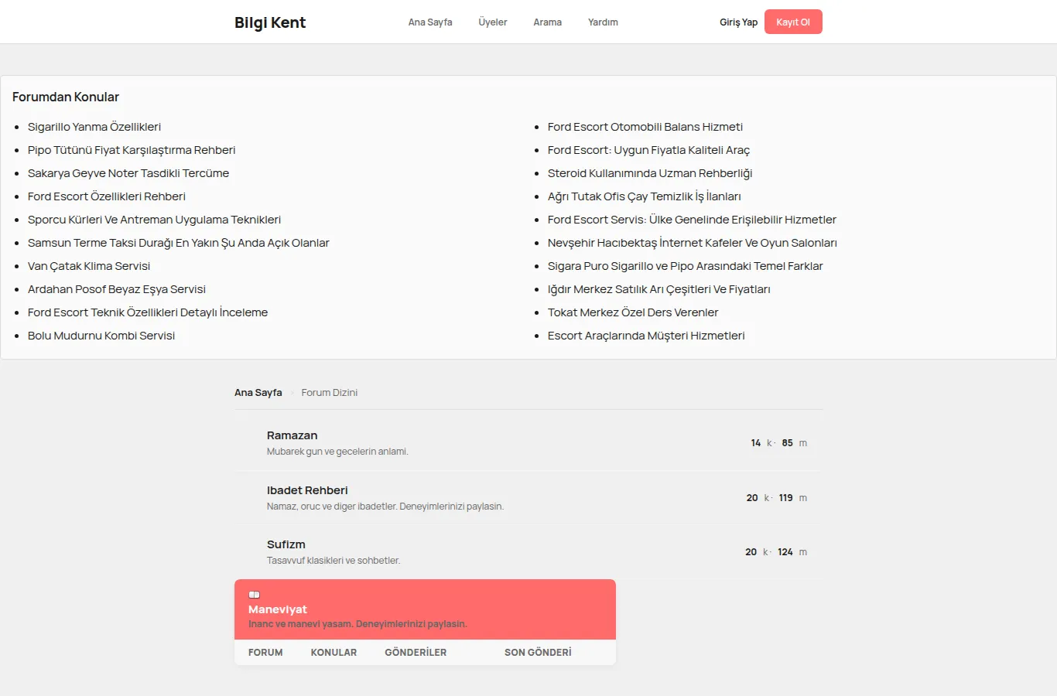
Task: Open topic Tokat Merkez Özel Ders Verenler
Action: [633, 312]
